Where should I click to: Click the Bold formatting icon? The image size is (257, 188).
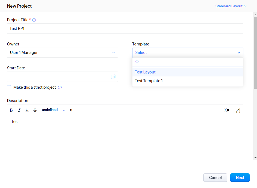point(11,110)
